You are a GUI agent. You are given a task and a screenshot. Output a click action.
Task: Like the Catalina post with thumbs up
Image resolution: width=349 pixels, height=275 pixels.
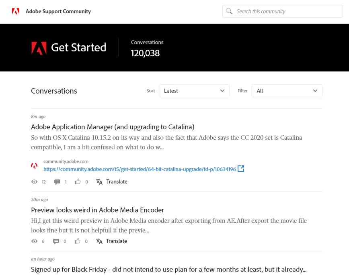(78, 181)
